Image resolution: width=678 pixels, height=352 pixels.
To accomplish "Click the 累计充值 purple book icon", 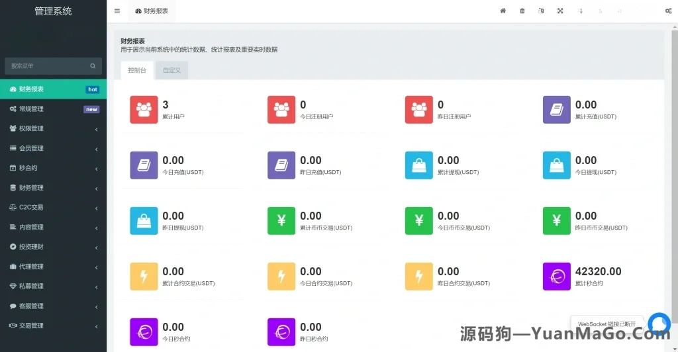I will click(556, 110).
